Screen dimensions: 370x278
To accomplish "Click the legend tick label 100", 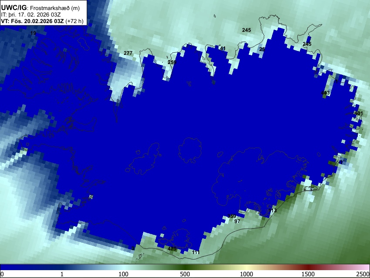I will [x=123, y=274].
